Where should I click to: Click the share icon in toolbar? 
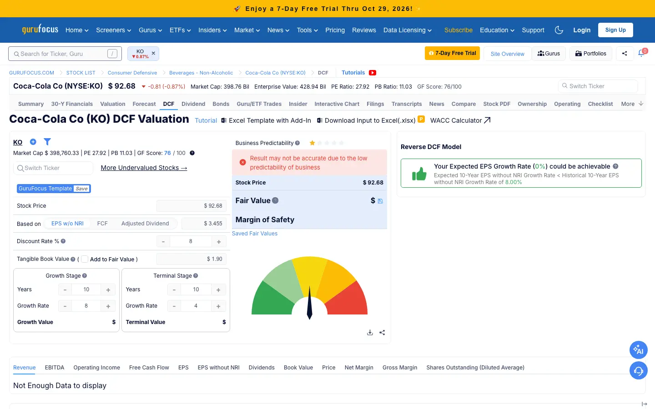tap(625, 54)
